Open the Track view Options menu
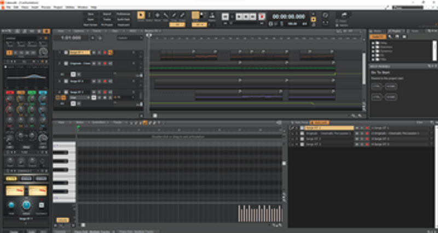Screen dimensions: 438x233 coord(79,31)
